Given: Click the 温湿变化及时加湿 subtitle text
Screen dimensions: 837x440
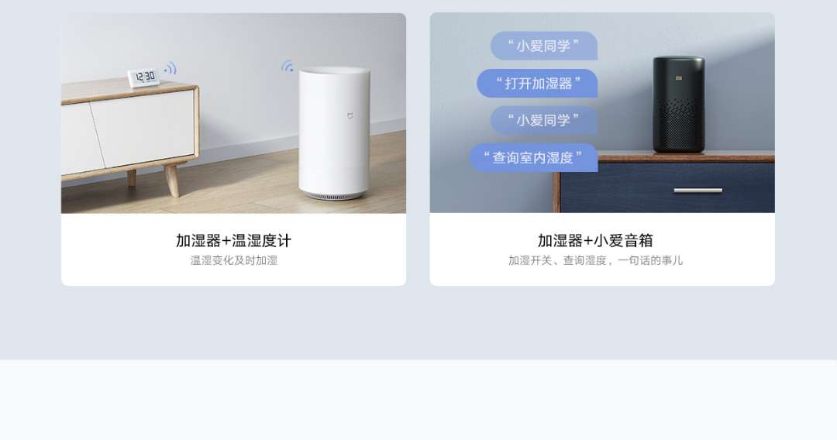Looking at the screenshot, I should click(234, 260).
